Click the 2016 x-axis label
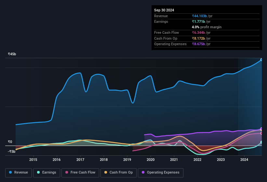The width and height of the screenshot is (267, 182). click(57, 160)
